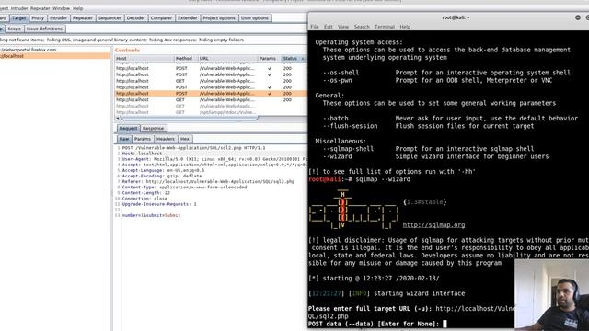Click the Accept-Language header line

(x=163, y=170)
